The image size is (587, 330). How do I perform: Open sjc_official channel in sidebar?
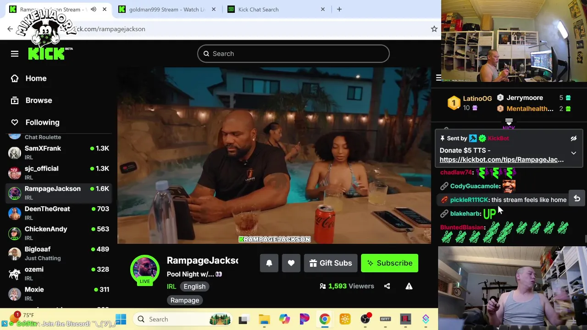pos(59,173)
